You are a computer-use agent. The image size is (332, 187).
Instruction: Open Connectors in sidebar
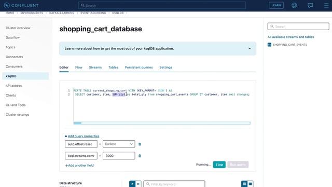[14, 57]
